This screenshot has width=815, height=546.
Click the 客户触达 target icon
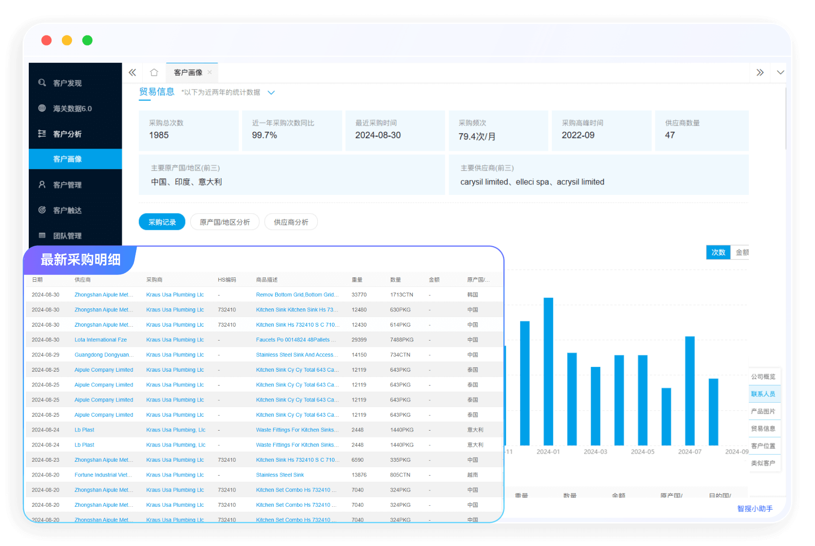pyautogui.click(x=42, y=210)
